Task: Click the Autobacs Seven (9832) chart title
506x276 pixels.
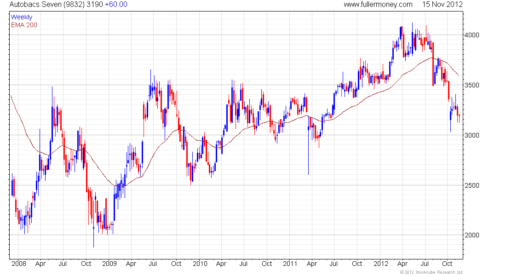Action: pyautogui.click(x=47, y=5)
